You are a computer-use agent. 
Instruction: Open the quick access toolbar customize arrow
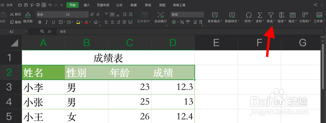click(62, 5)
